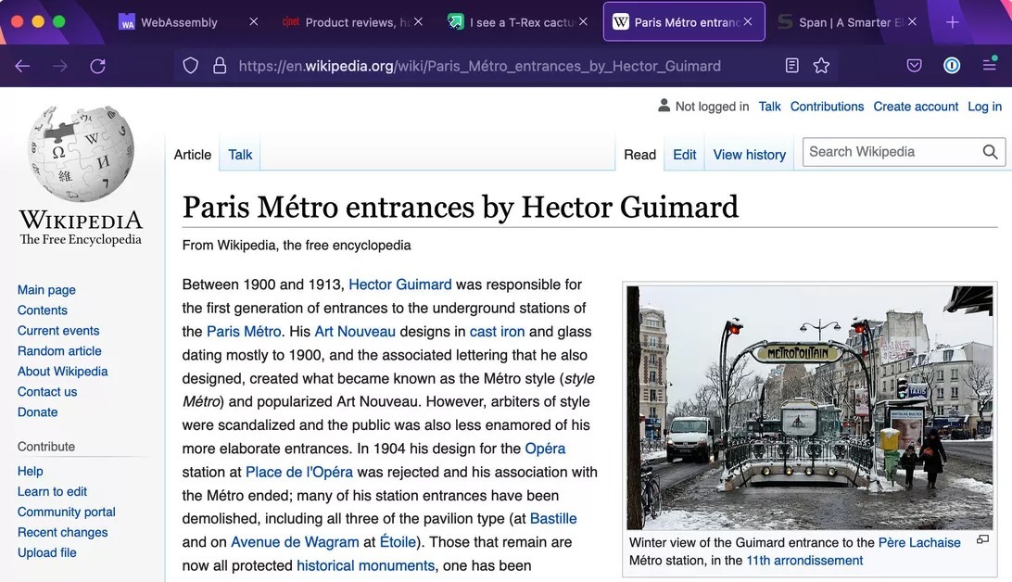The width and height of the screenshot is (1012, 582).
Task: Open the Talk link in user toolbar
Action: pos(769,107)
